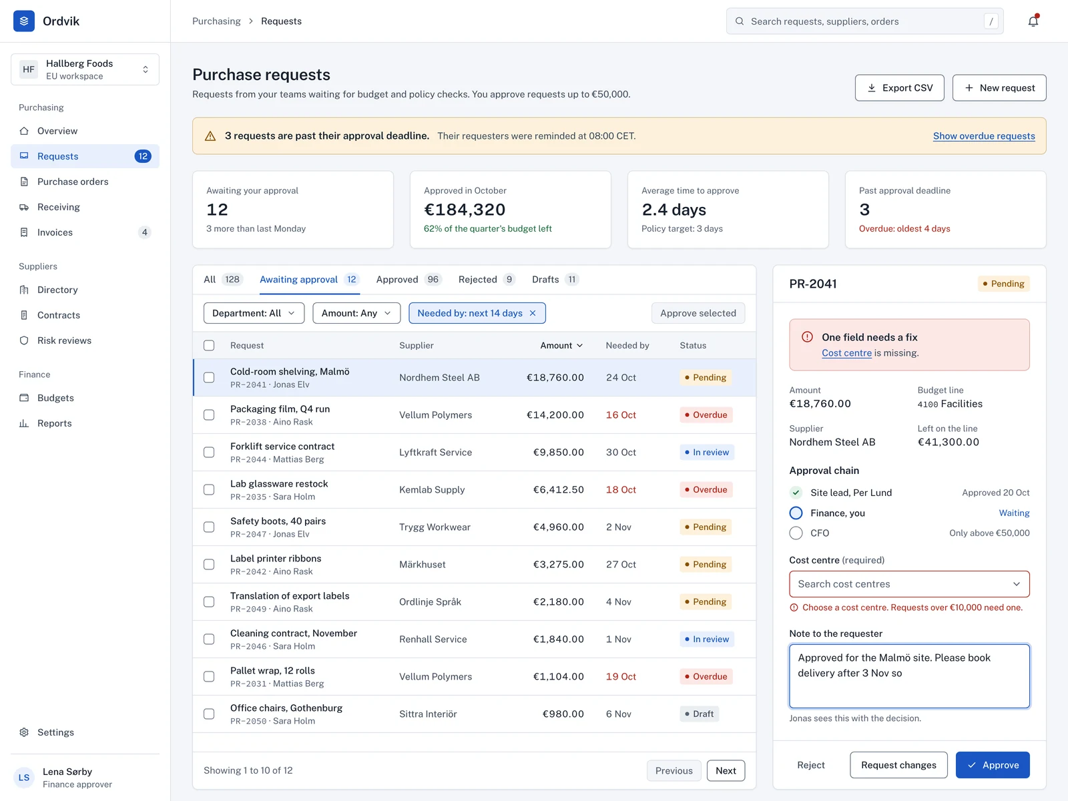Follow the Show overdue requests link
The image size is (1068, 801).
(984, 136)
